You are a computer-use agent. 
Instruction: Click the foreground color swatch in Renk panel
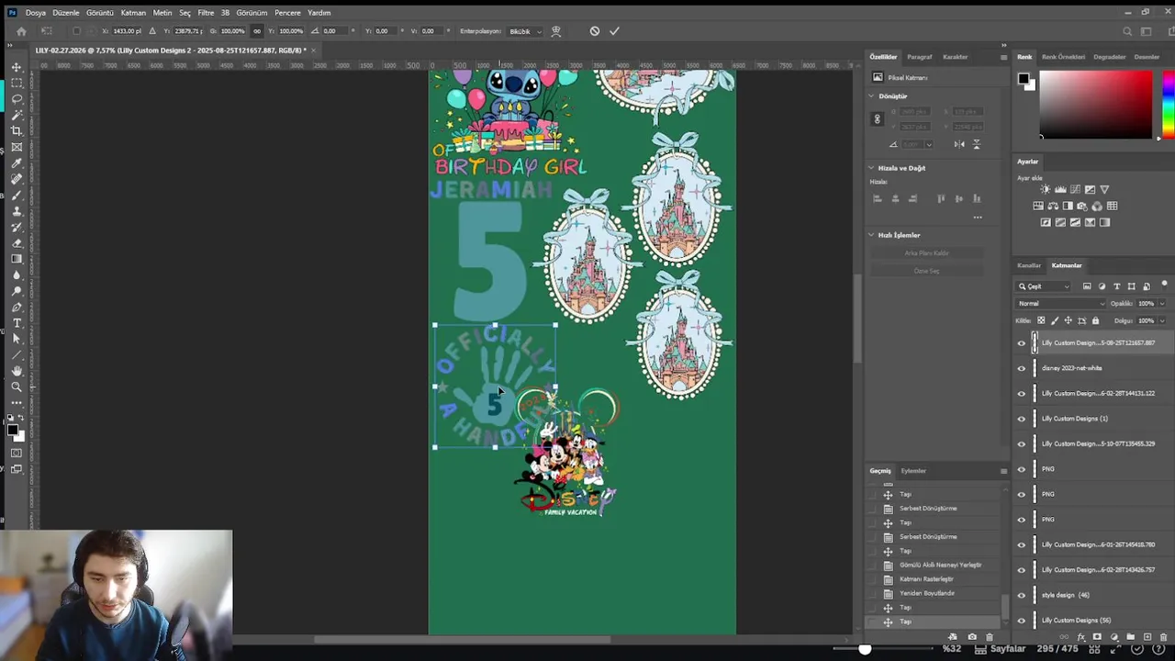[1023, 79]
